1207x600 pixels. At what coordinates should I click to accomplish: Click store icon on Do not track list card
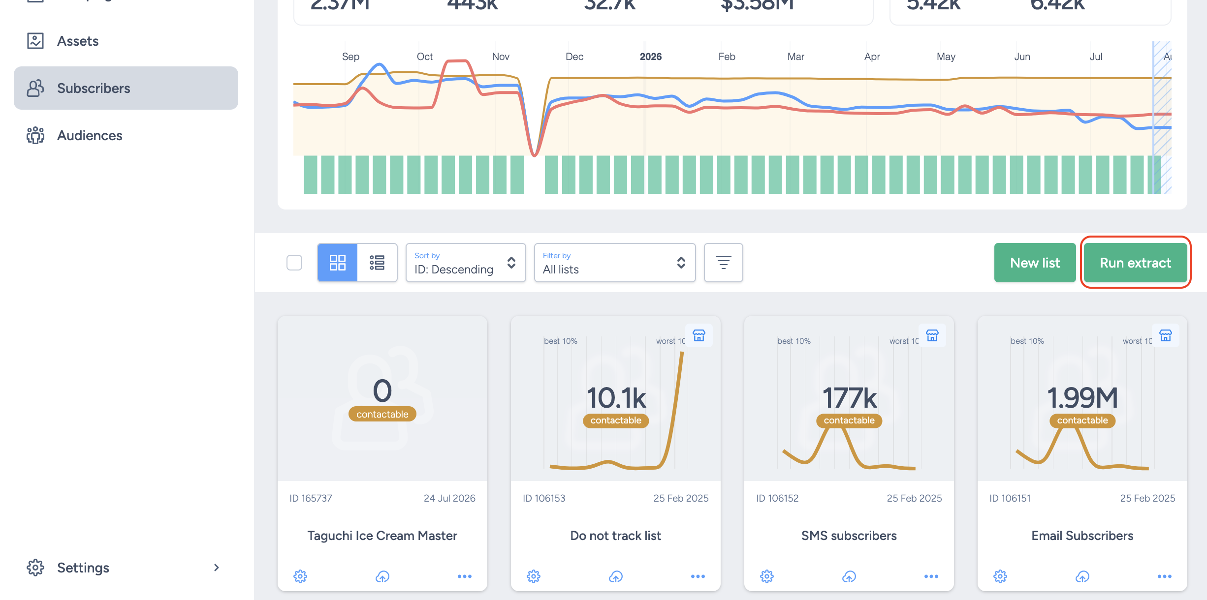[699, 335]
